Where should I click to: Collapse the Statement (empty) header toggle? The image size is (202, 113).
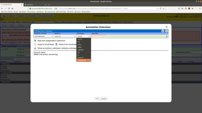pos(35,31)
